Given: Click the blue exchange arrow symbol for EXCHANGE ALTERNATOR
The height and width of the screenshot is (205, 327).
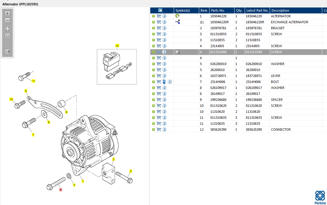Looking at the screenshot, I should pos(177,22).
